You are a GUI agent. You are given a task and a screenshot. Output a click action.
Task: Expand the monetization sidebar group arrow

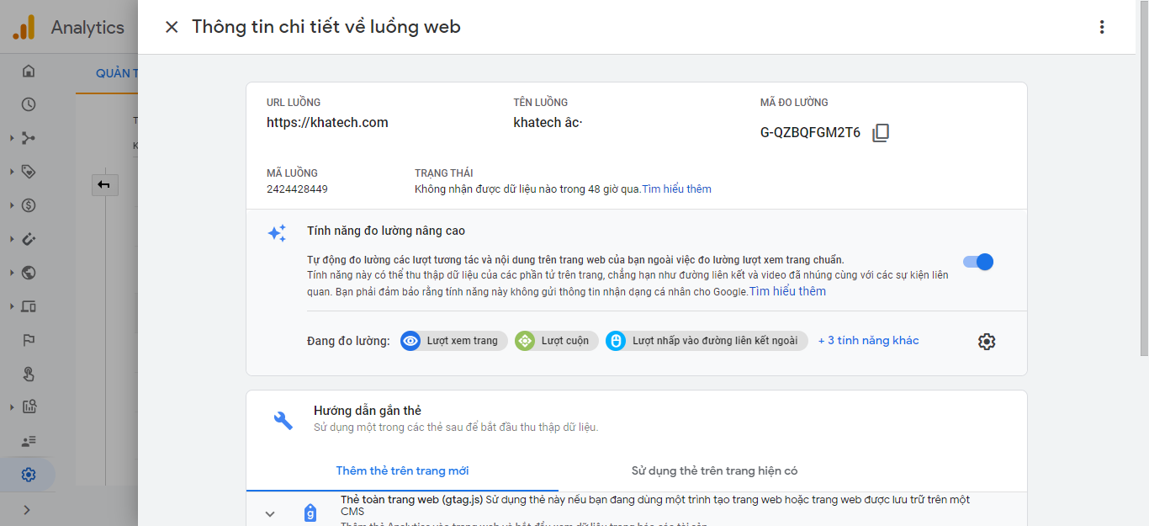12,205
